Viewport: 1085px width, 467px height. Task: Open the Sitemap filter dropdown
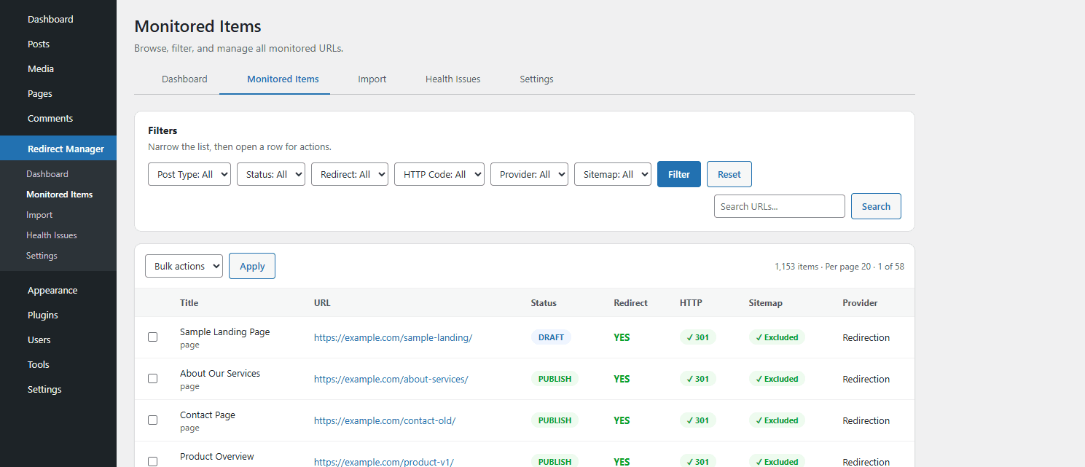coord(613,174)
